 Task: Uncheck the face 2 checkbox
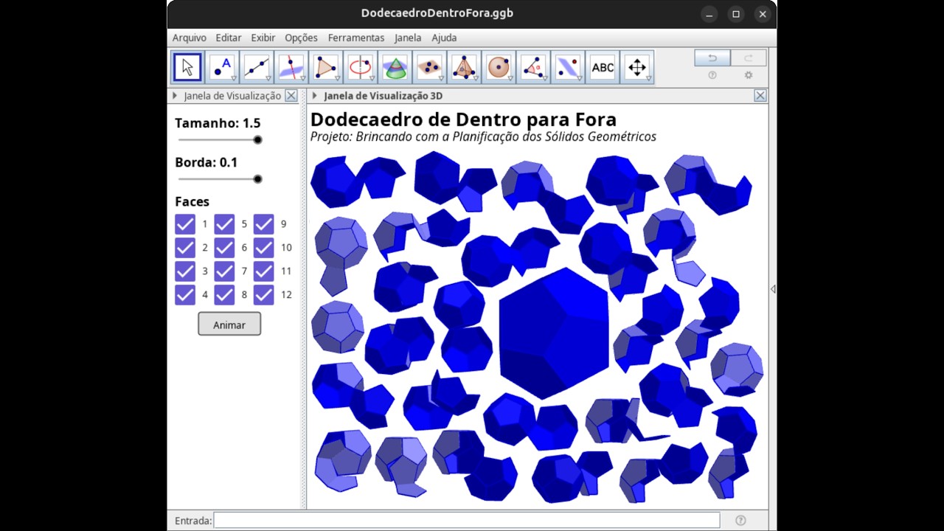pyautogui.click(x=185, y=248)
